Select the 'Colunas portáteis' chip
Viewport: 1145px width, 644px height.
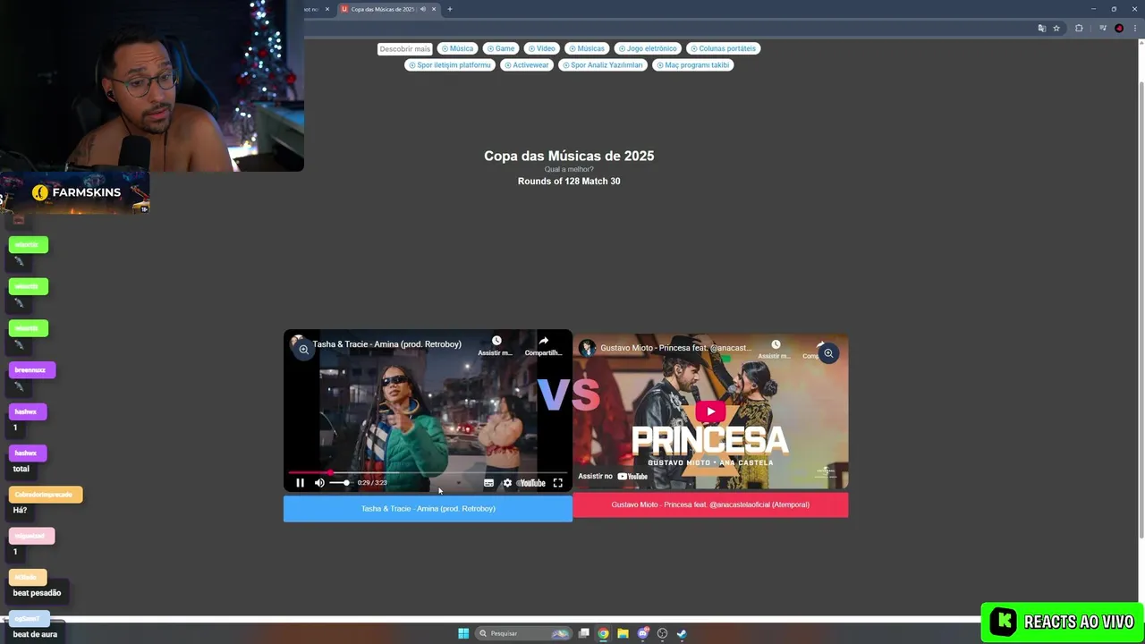(723, 48)
